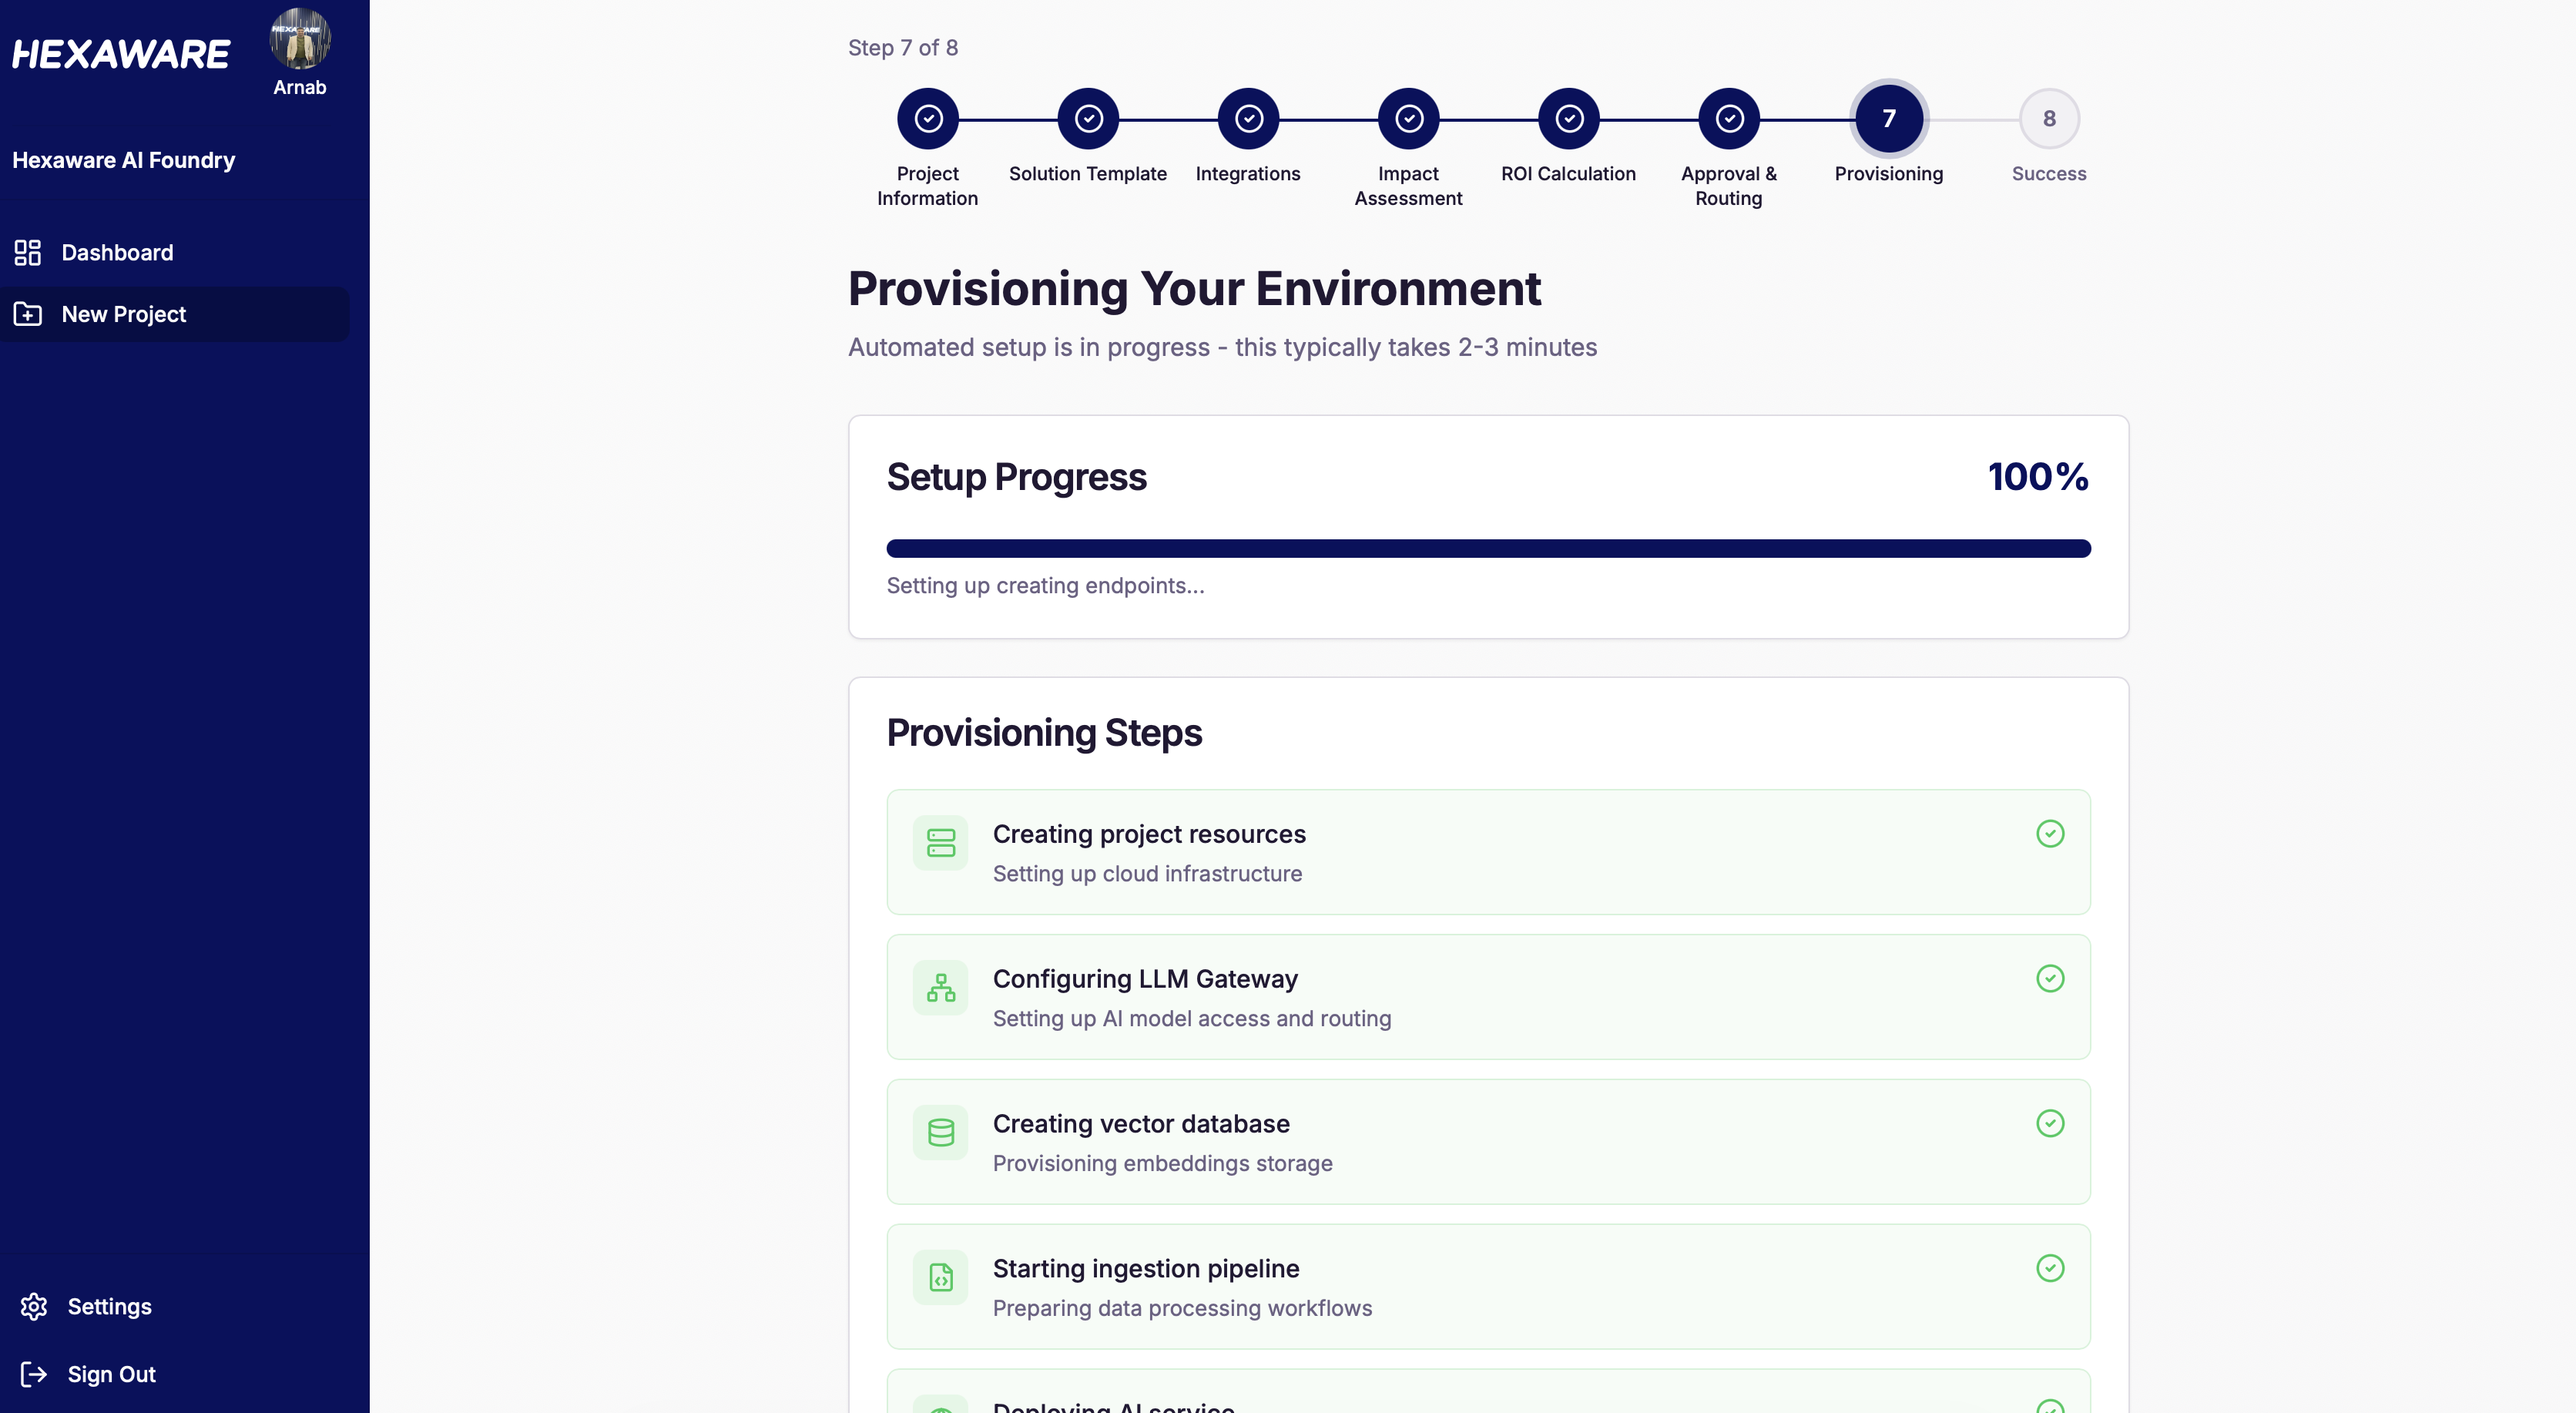The width and height of the screenshot is (2576, 1413).
Task: Click the Hexaware logo
Action: point(120,53)
